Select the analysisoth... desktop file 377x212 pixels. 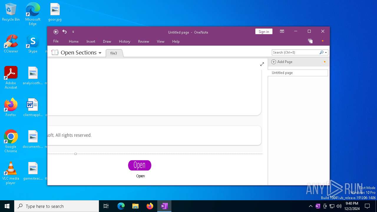(33, 76)
